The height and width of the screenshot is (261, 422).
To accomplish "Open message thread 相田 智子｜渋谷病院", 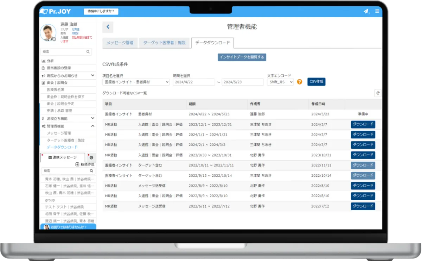I will [69, 214].
